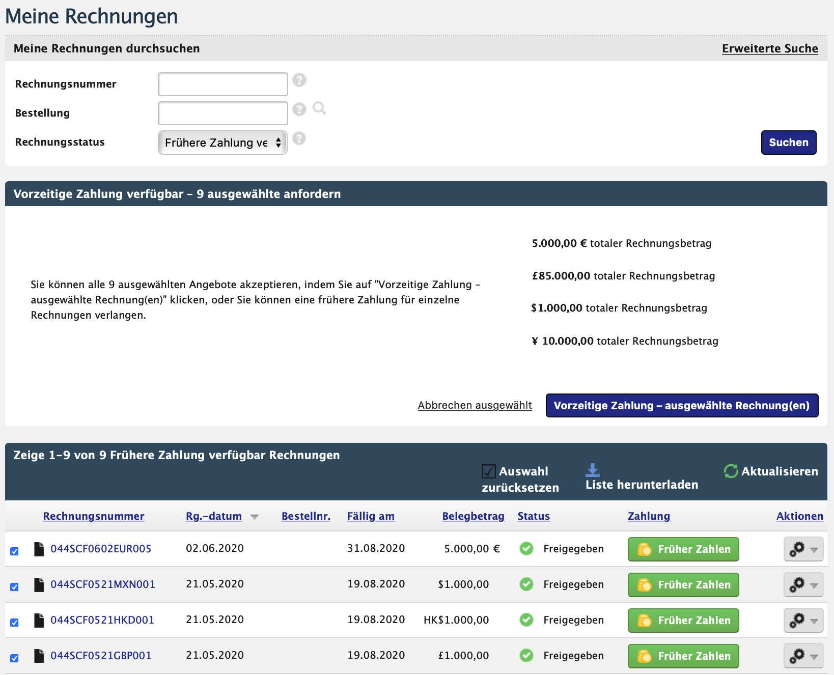Toggle the Auswahl zurücksetzen checkbox
834x675 pixels.
(489, 471)
